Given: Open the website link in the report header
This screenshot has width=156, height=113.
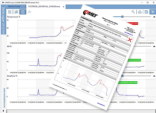Looking at the screenshot, I should [128, 34].
